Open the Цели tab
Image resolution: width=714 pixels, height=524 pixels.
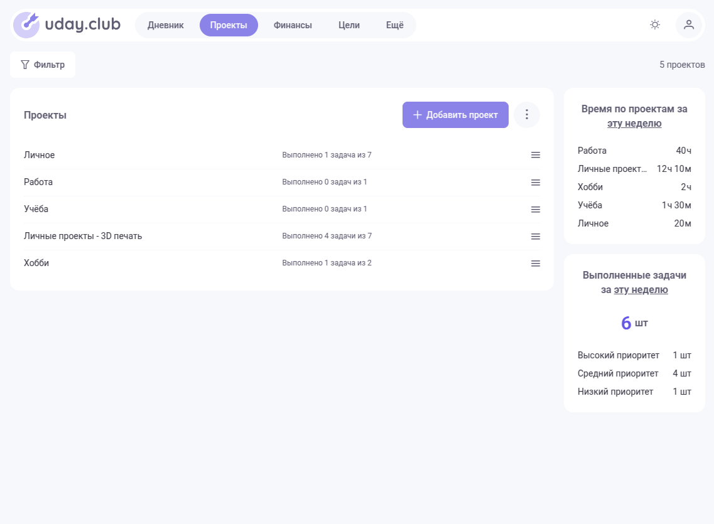click(x=349, y=25)
